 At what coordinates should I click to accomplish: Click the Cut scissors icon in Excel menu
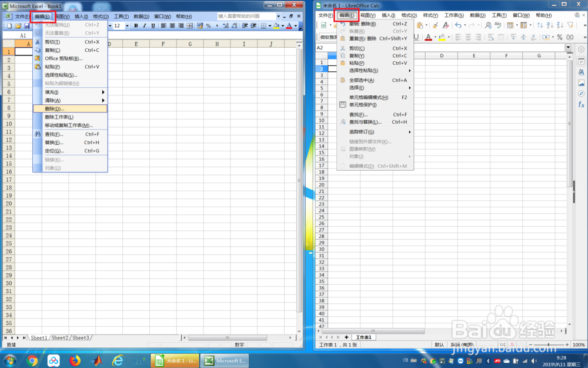click(38, 42)
